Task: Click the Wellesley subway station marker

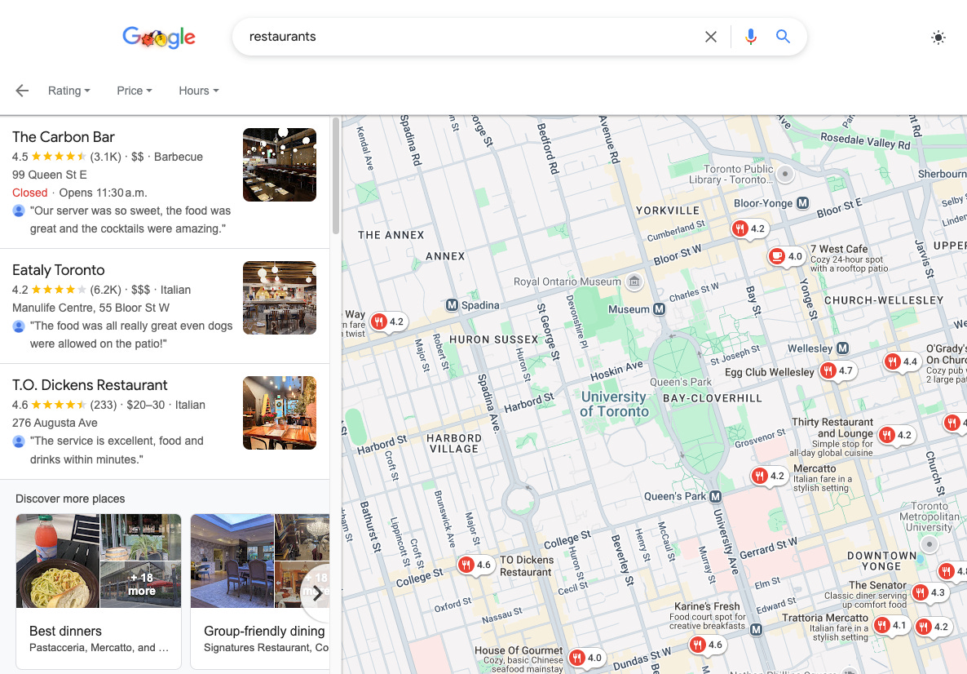Action: pos(842,348)
